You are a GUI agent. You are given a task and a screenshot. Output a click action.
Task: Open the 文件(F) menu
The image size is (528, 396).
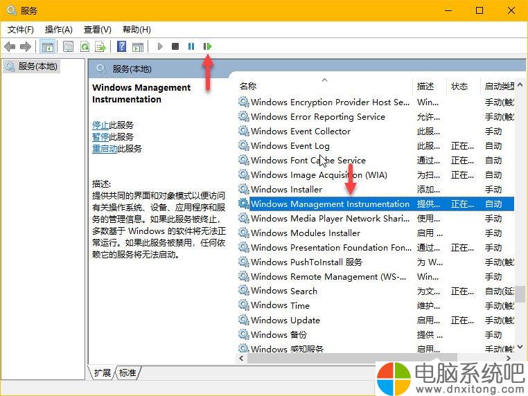pos(21,30)
